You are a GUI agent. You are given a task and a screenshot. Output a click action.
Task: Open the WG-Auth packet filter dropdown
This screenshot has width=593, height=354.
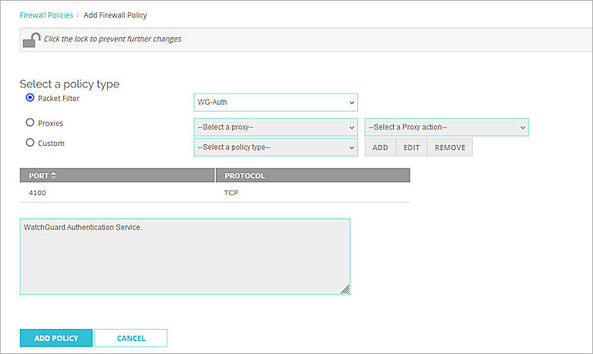coord(276,103)
